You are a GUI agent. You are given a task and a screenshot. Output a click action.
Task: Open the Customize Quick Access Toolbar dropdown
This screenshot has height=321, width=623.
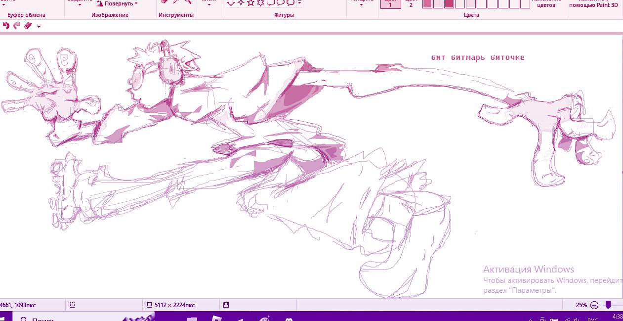(39, 26)
